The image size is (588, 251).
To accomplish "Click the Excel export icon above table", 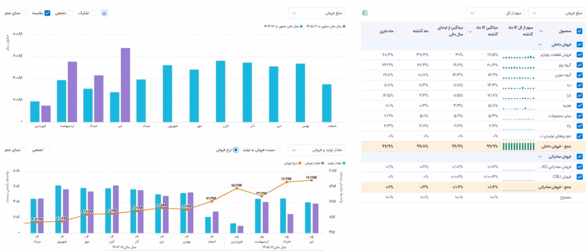I will [x=365, y=13].
